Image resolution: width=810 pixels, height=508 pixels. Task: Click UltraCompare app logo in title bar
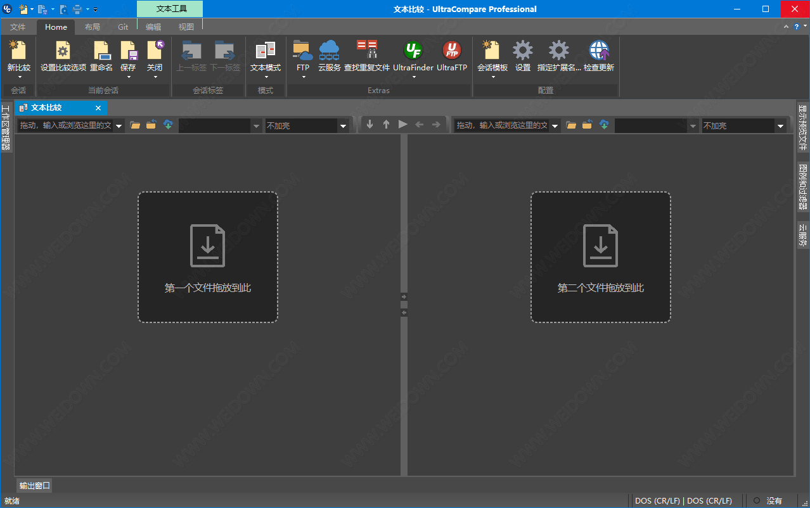tap(8, 9)
